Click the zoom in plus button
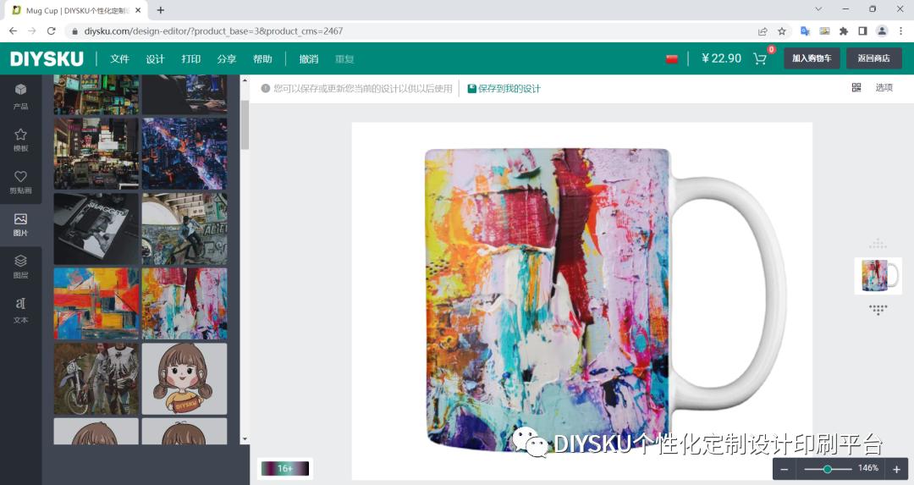914x485 pixels. tap(896, 469)
